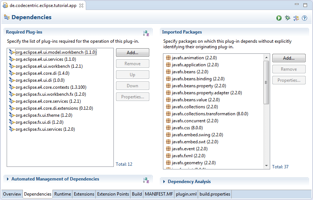Screen dimensions: 313x200
Task: Select org.eclipse.fx.ui.theme plug-in entry
Action: (x=44, y=115)
